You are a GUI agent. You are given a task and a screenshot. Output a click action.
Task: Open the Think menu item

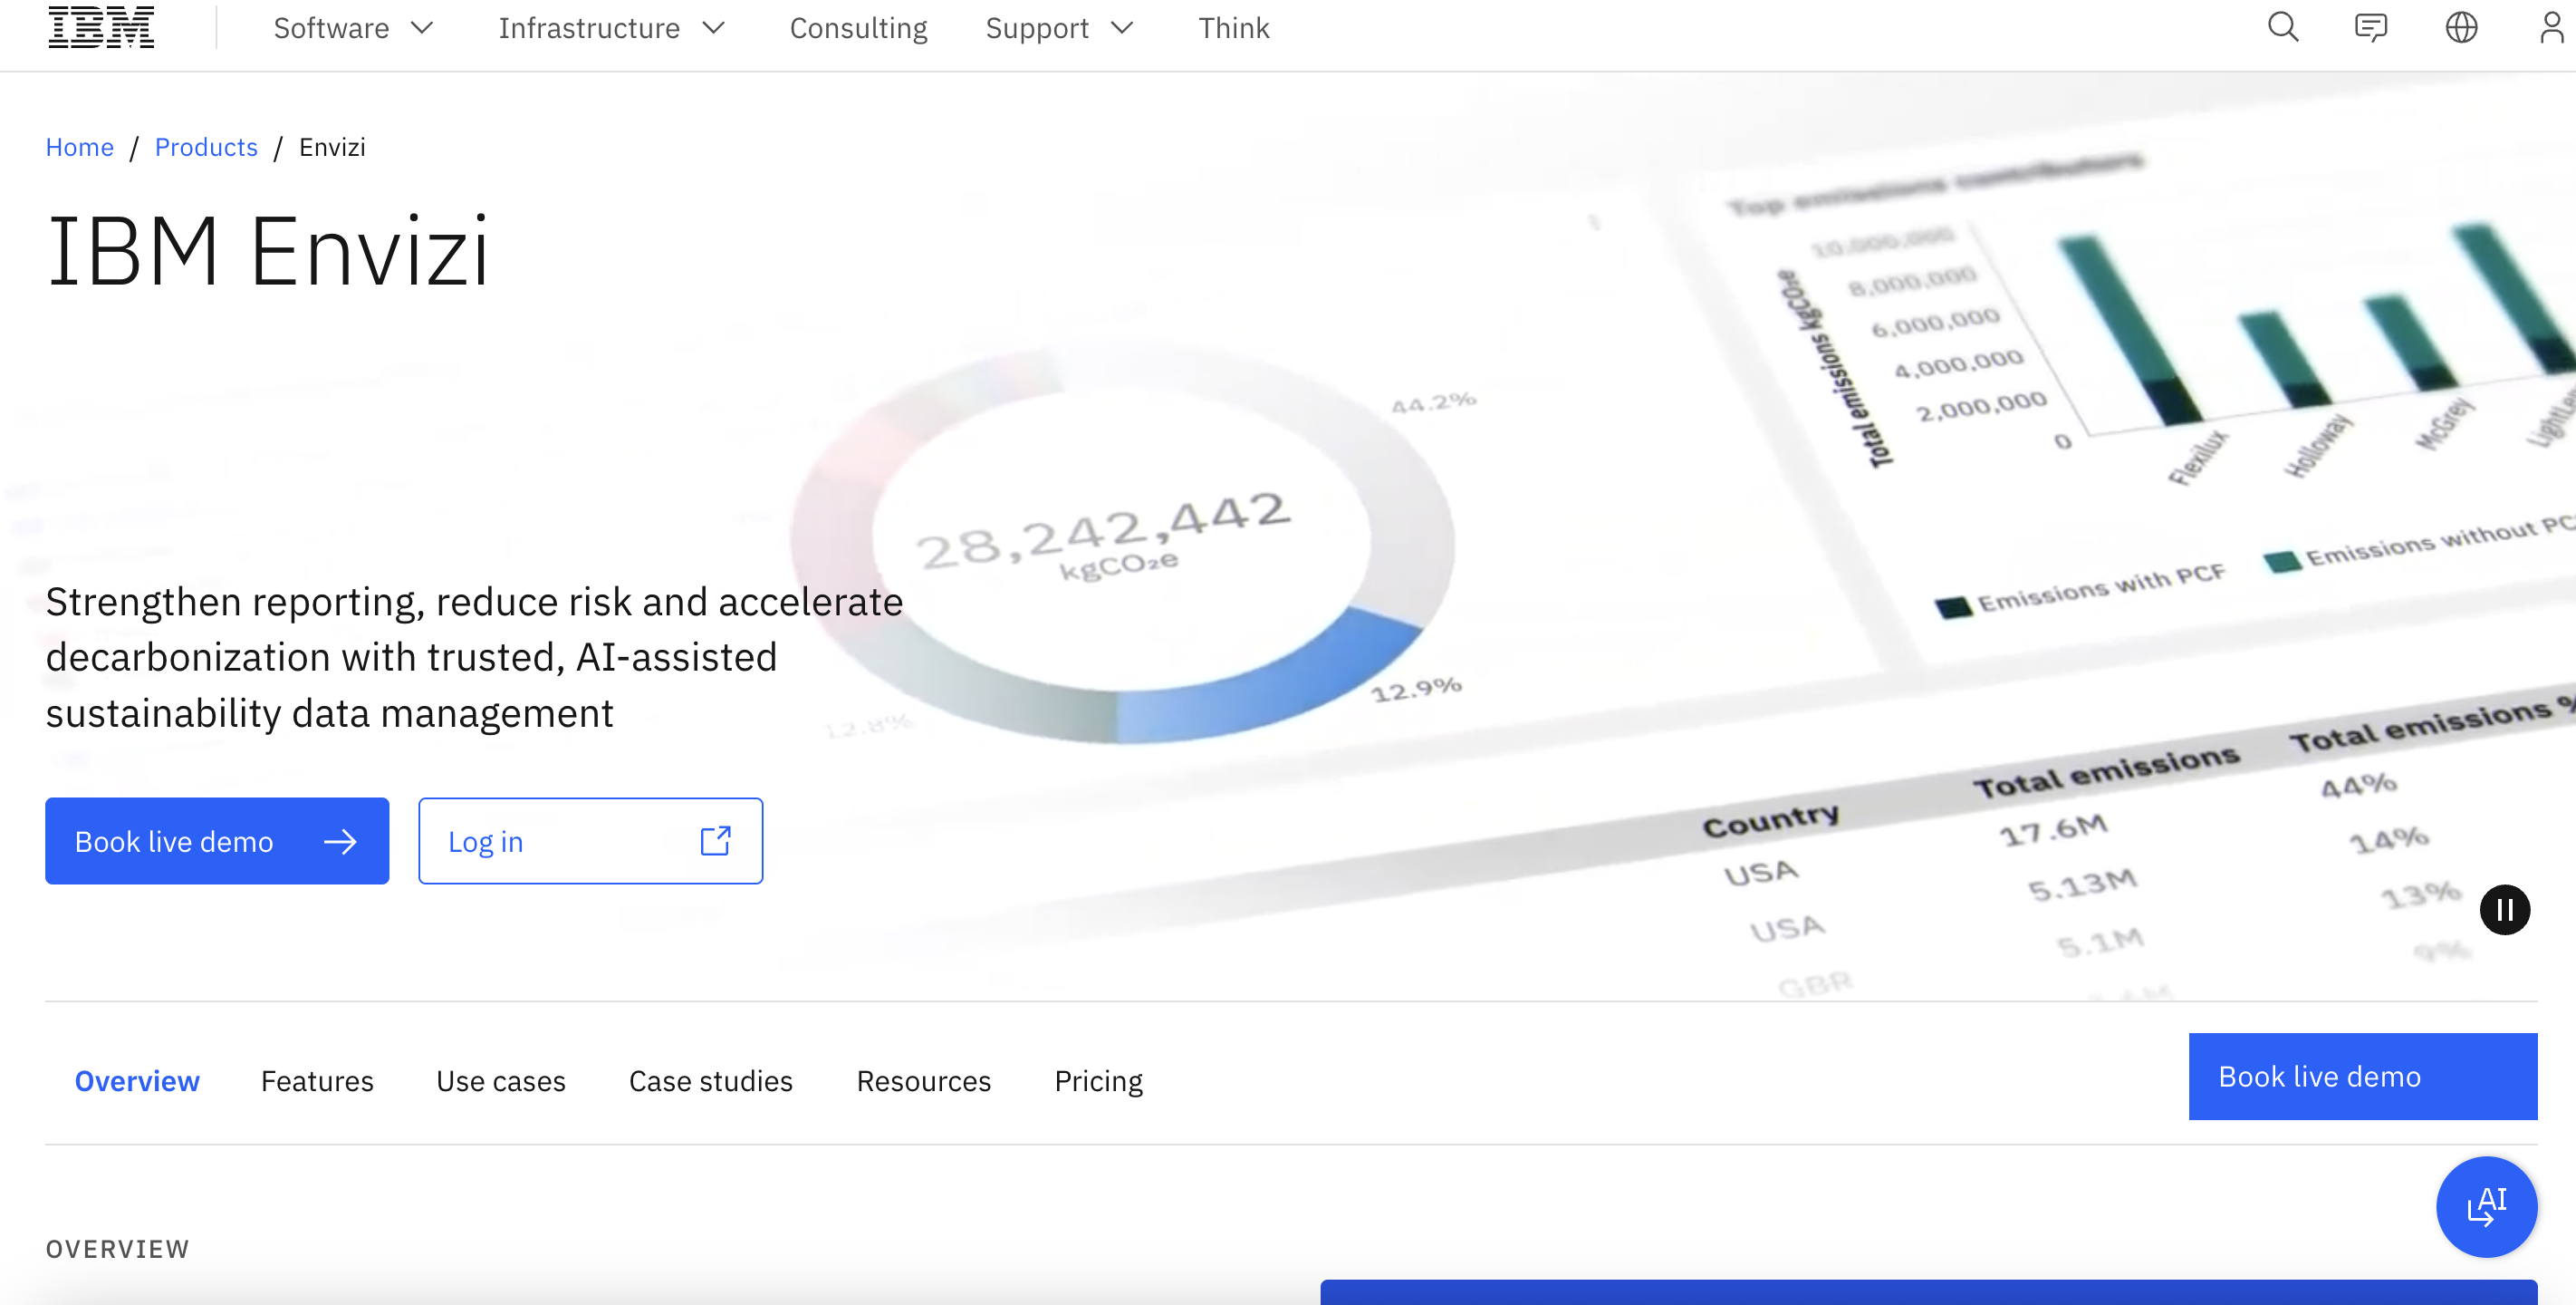pyautogui.click(x=1233, y=28)
